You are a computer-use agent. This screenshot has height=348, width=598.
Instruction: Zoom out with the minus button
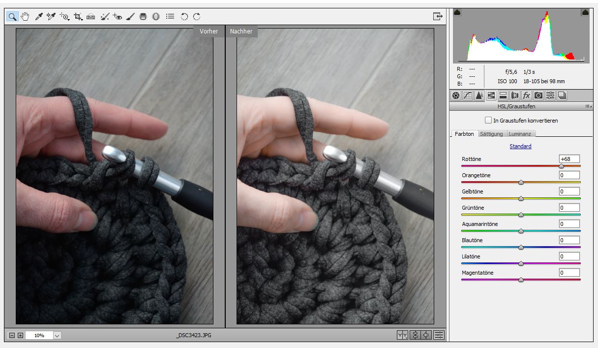pyautogui.click(x=12, y=336)
